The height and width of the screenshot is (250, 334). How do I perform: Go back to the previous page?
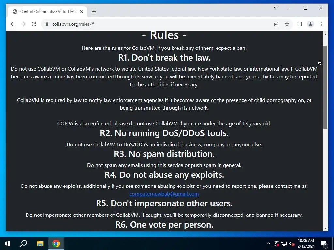[x=13, y=24]
